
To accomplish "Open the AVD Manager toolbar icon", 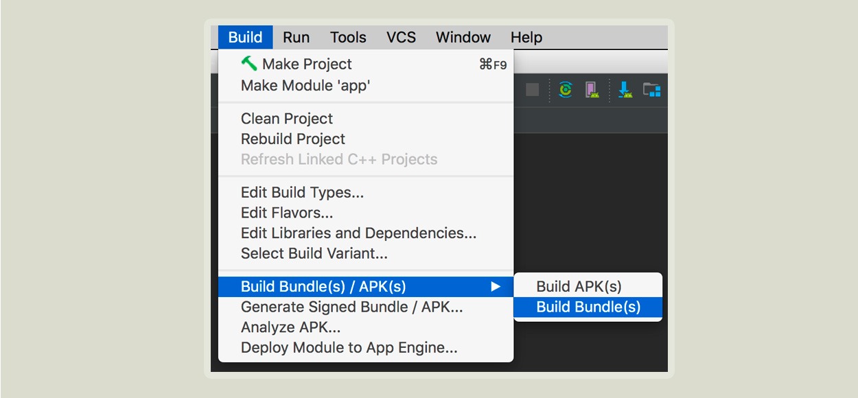I will 592,90.
